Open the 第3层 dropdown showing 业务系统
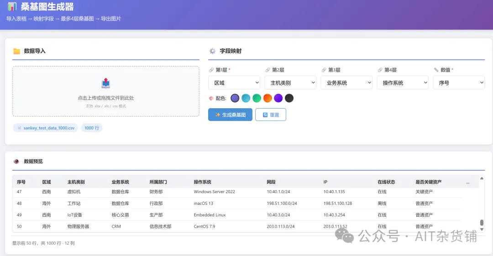Image resolution: width=493 pixels, height=256 pixels. point(346,83)
